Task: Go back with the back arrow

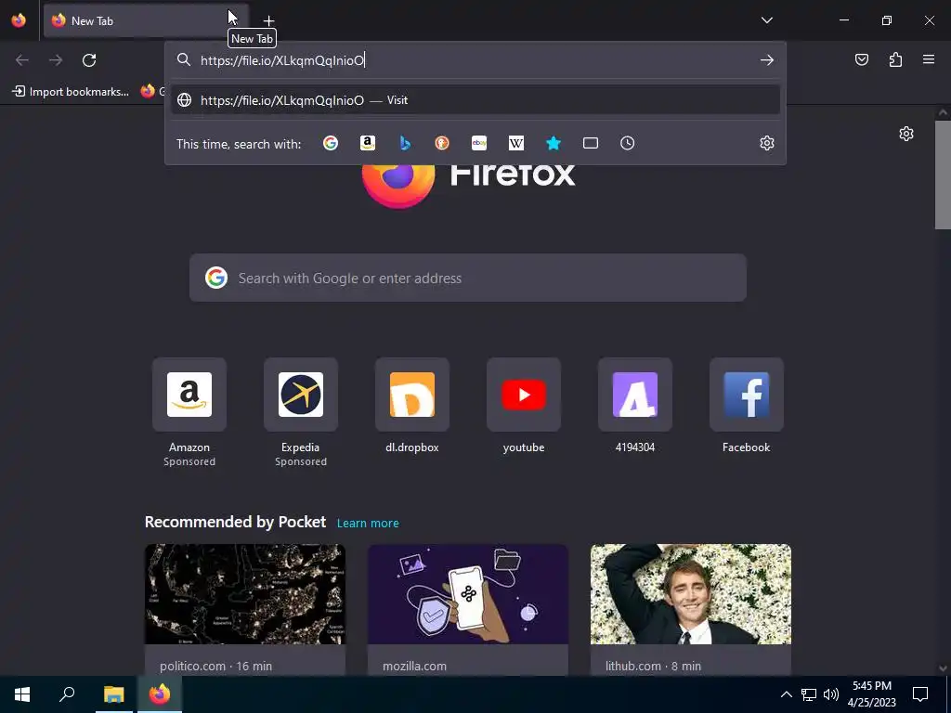Action: [22, 60]
